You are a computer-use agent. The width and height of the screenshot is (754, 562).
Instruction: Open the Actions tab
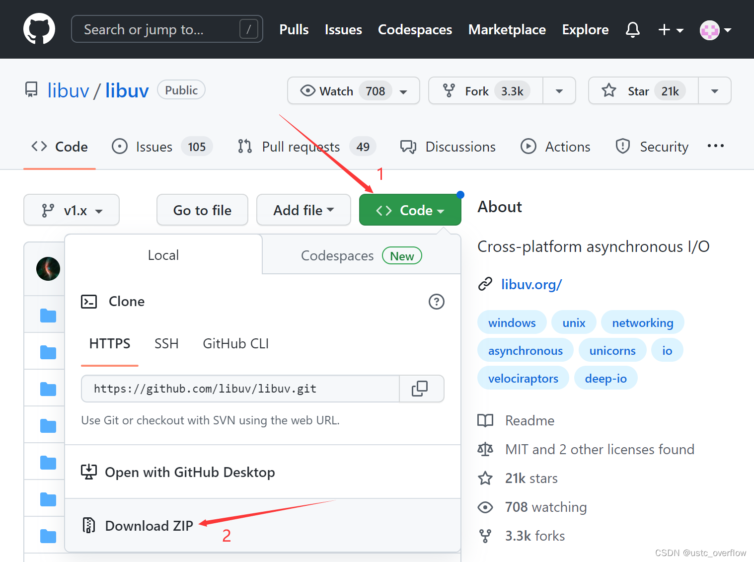pos(555,147)
